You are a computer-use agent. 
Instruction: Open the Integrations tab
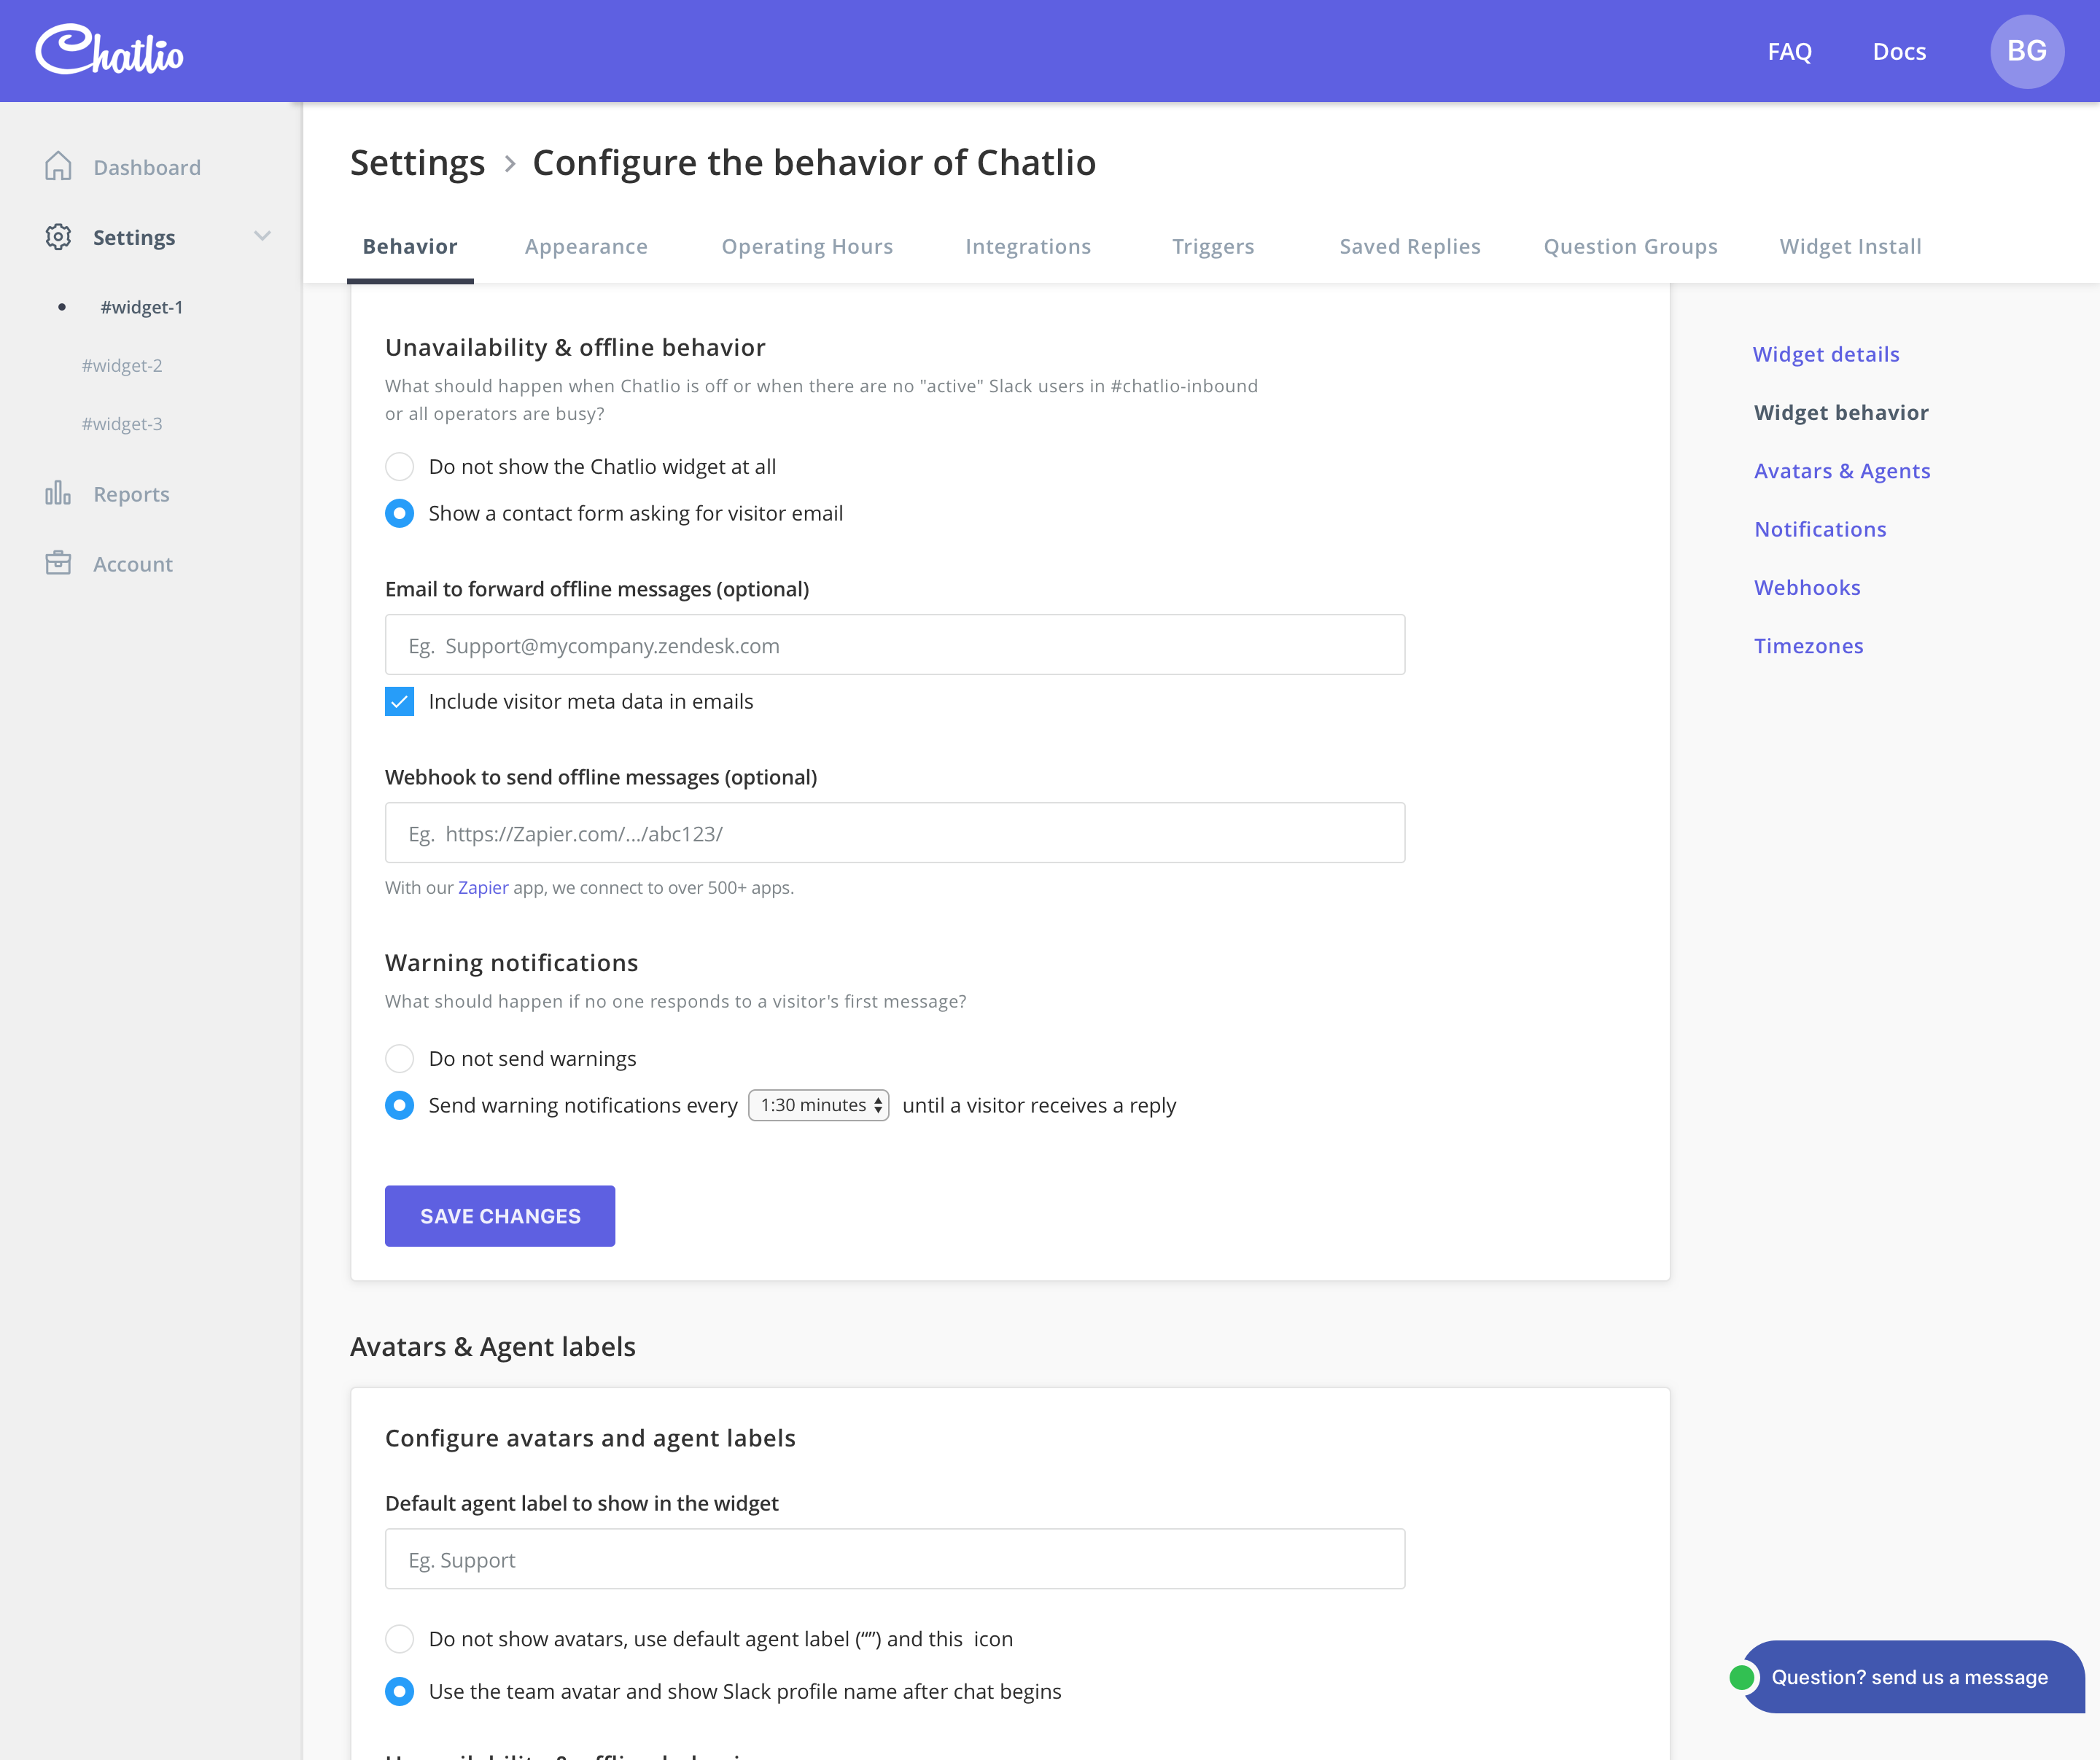pyautogui.click(x=1028, y=246)
